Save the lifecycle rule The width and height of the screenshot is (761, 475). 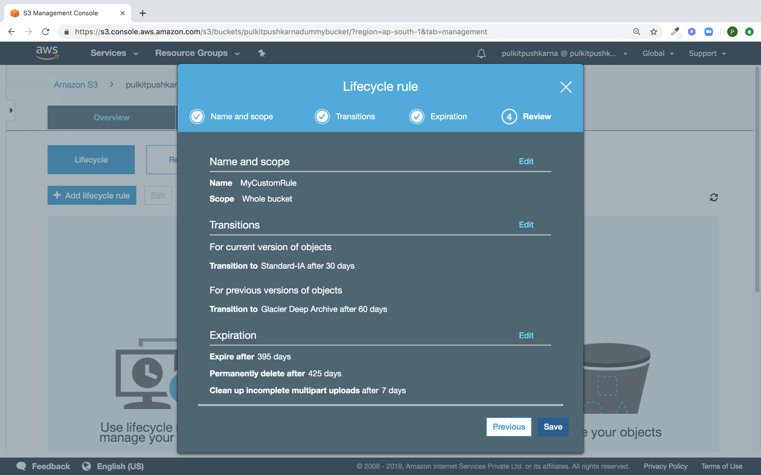(x=552, y=427)
